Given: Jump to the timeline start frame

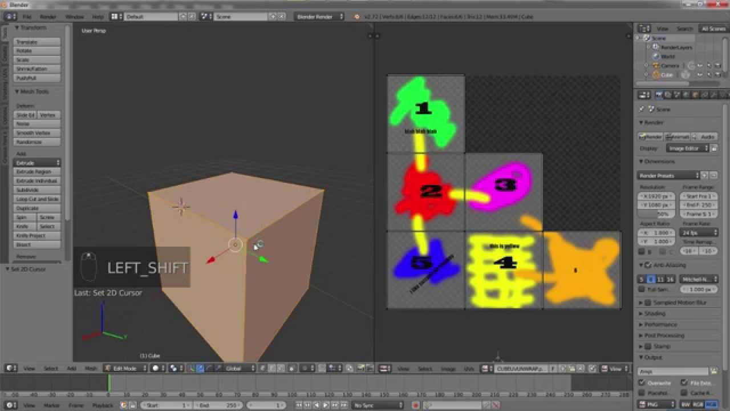Looking at the screenshot, I should (299, 405).
